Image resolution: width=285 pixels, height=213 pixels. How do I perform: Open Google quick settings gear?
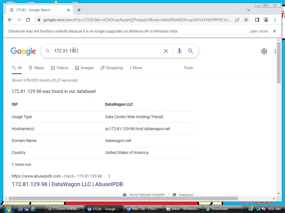(x=264, y=51)
